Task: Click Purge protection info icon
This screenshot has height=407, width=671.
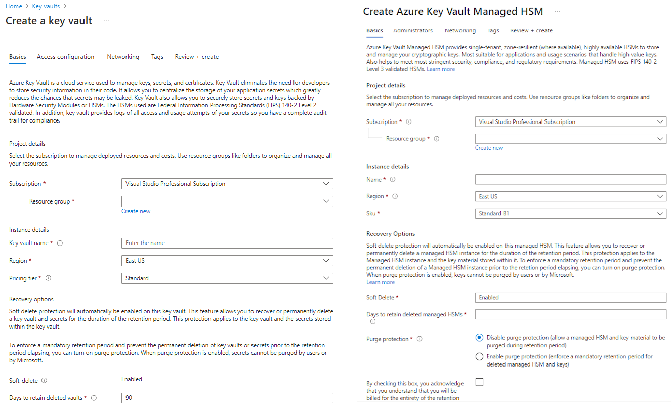Action: (419, 339)
